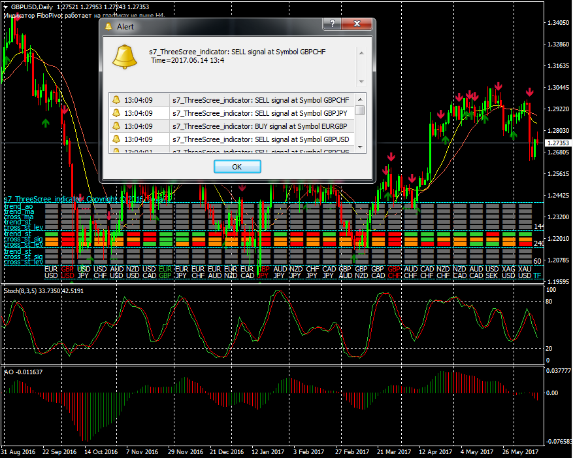Click the 1.34050 price scale label

tap(558, 23)
